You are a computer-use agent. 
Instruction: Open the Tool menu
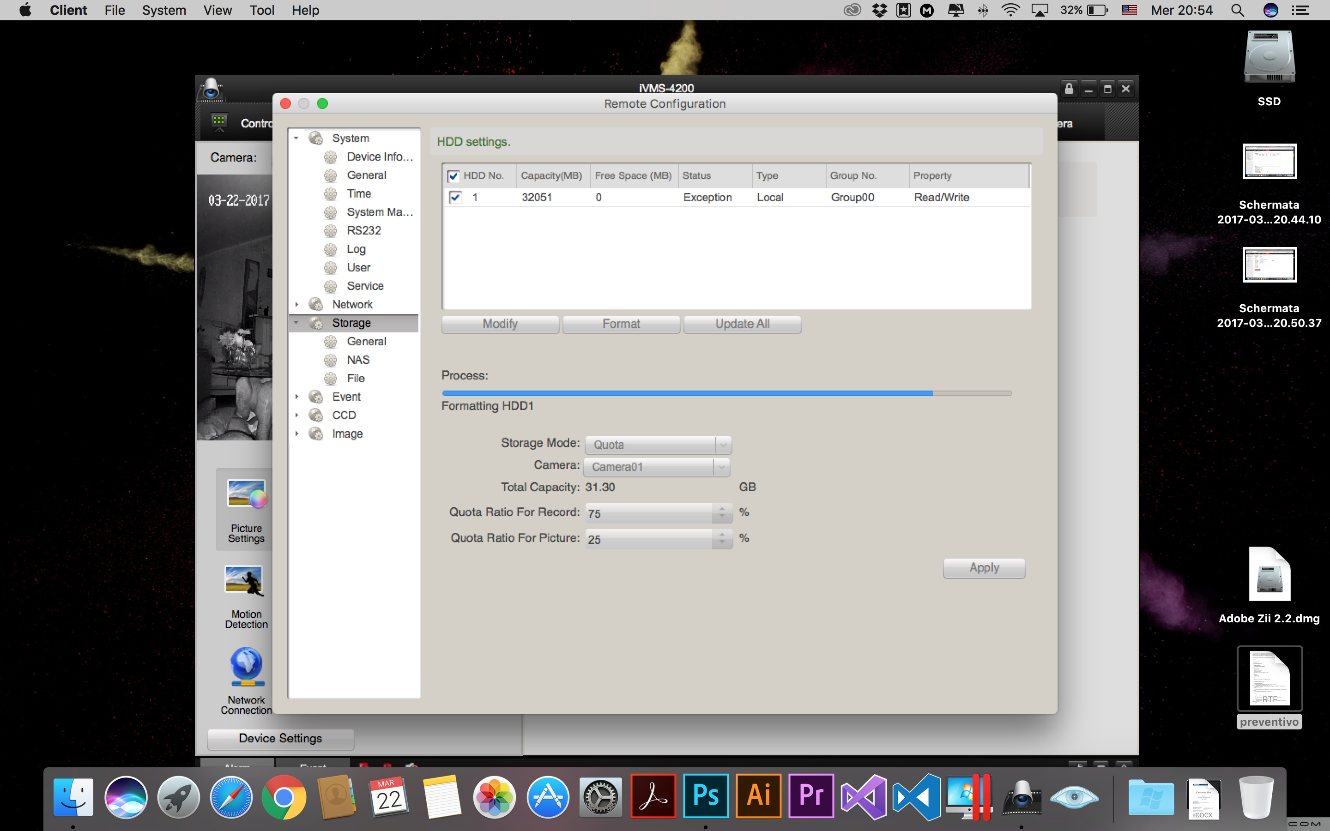[261, 10]
